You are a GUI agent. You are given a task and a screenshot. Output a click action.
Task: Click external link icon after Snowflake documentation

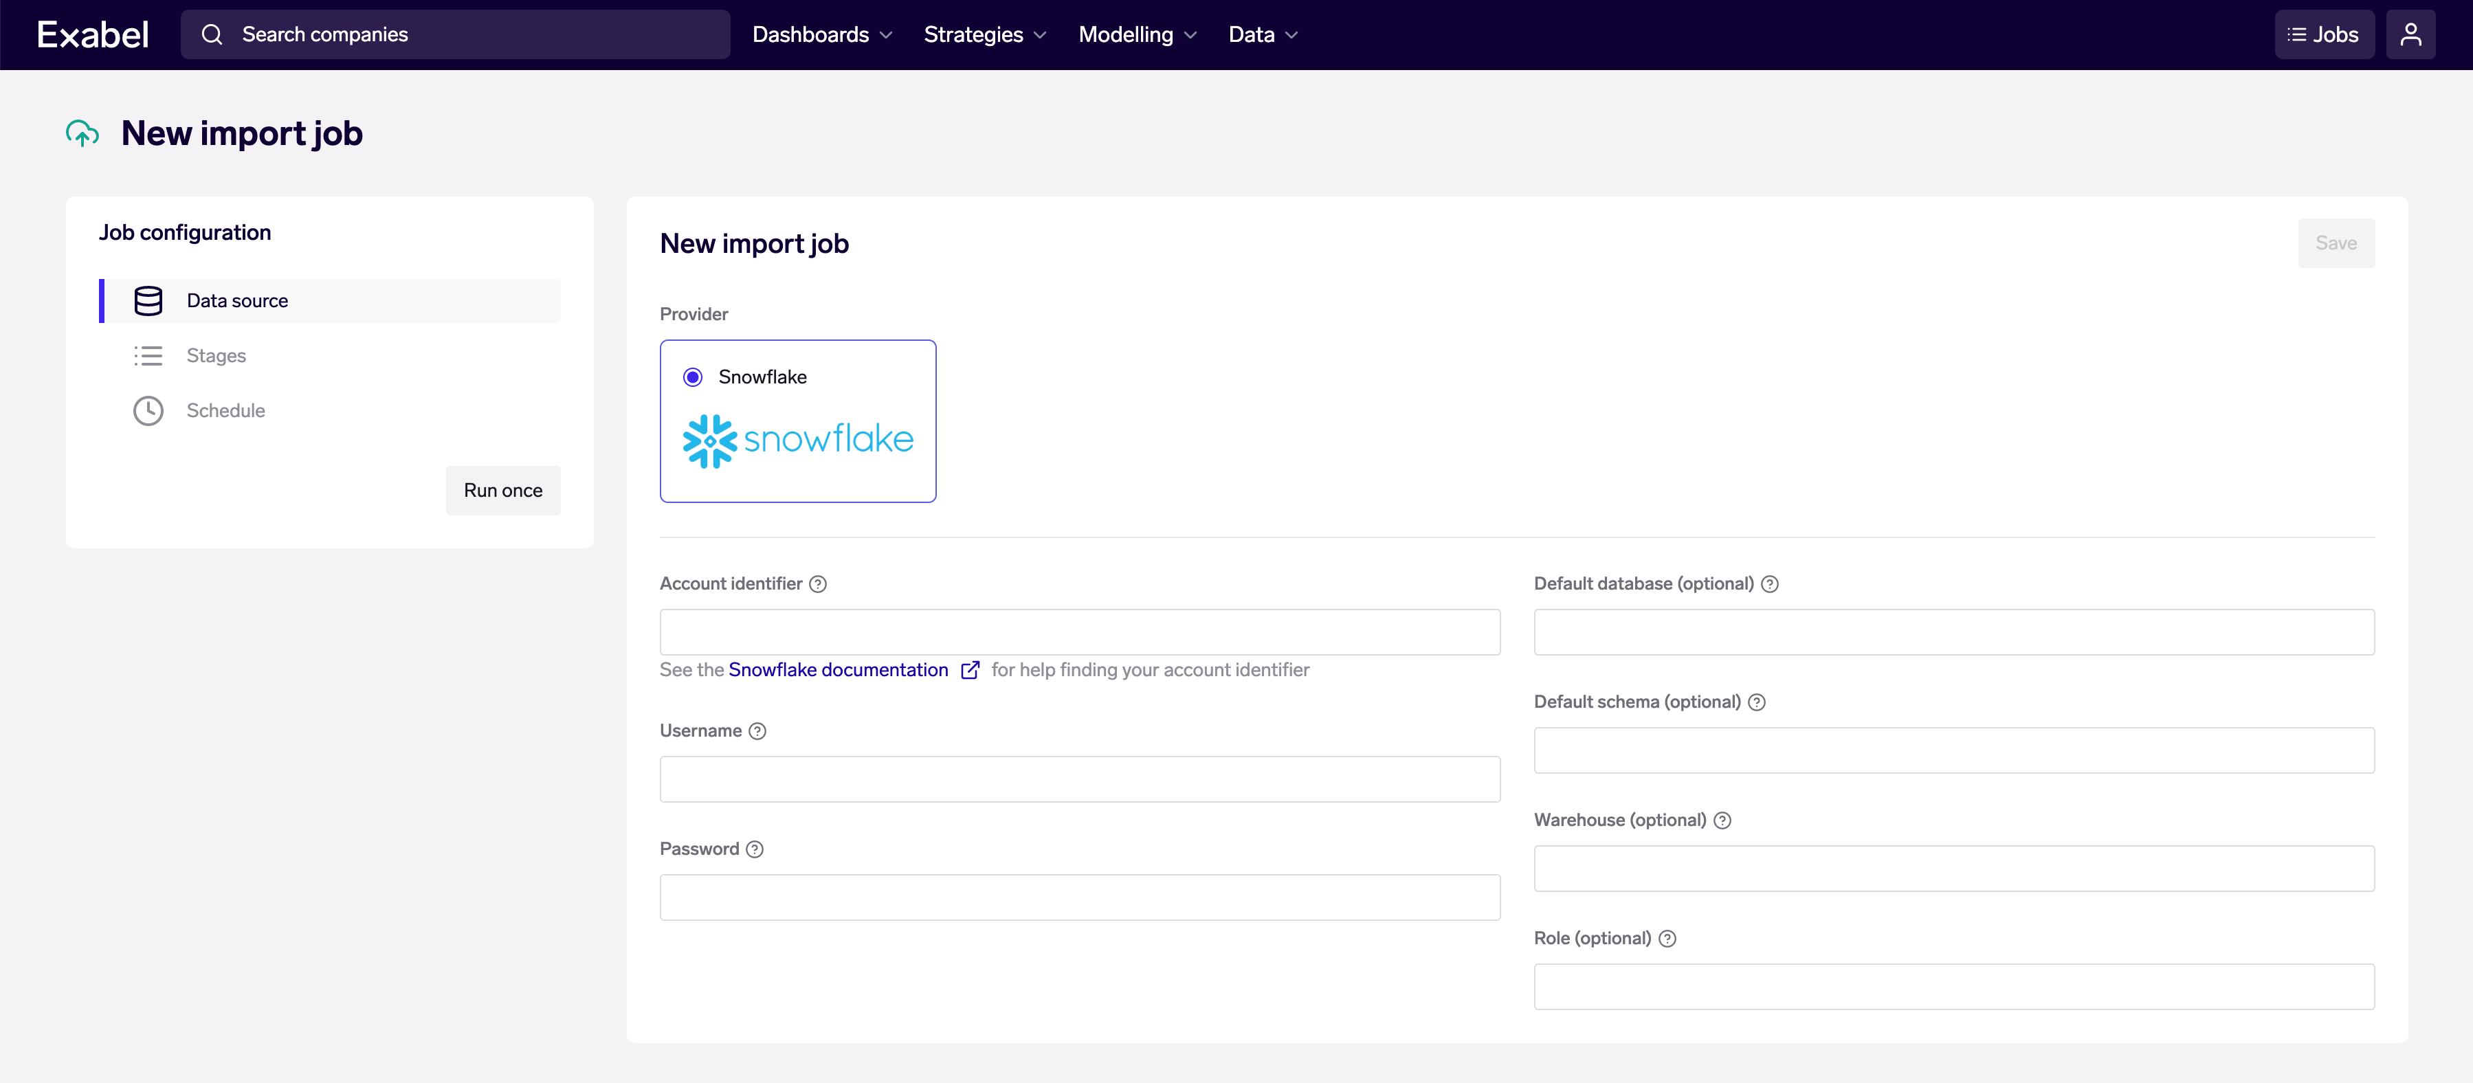(971, 670)
